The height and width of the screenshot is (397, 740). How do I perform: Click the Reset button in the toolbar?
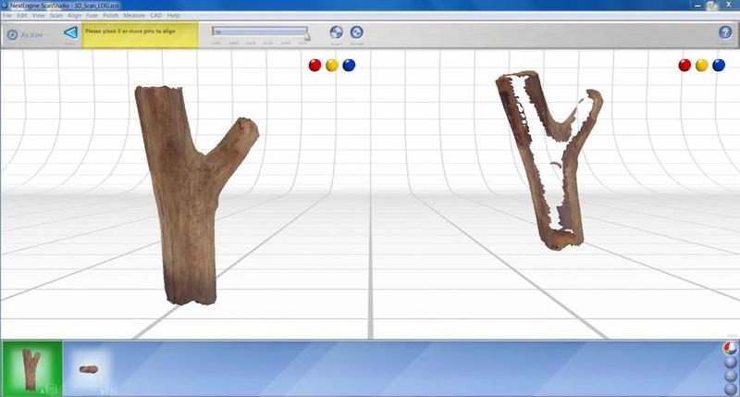357,32
